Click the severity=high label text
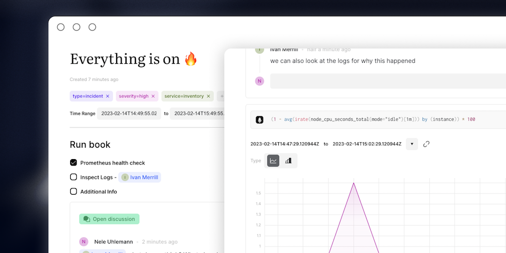The image size is (506, 253). point(133,96)
